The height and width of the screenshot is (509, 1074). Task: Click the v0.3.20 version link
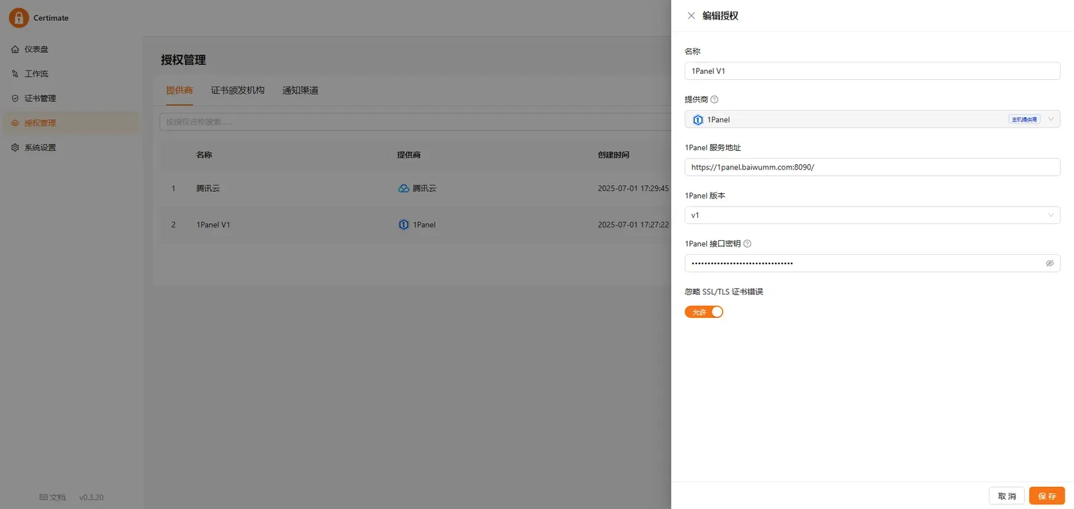(91, 498)
